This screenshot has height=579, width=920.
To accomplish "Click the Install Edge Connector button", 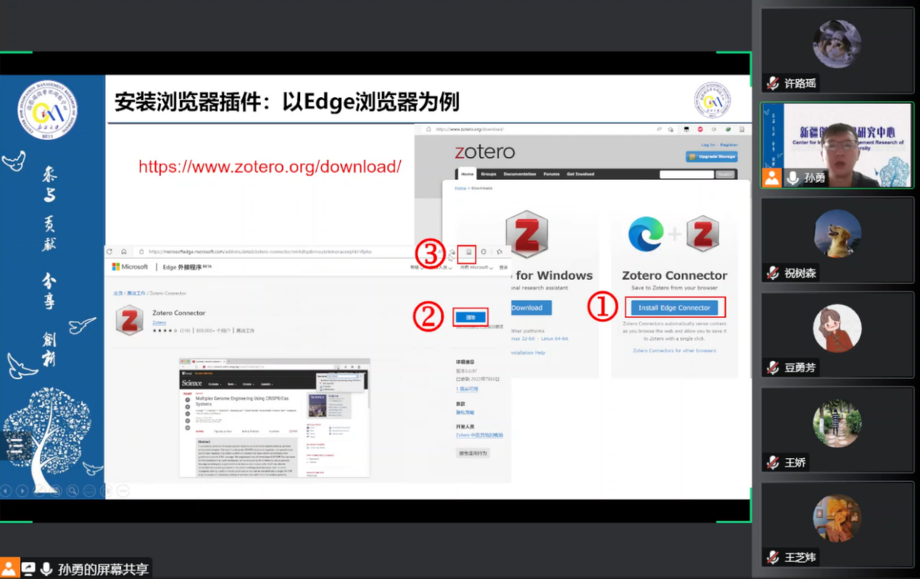I will coord(674,307).
